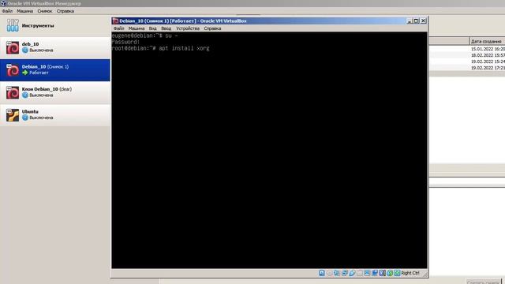The width and height of the screenshot is (505, 284).
Task: Click the 'Password:' line in terminal
Action: click(x=125, y=42)
